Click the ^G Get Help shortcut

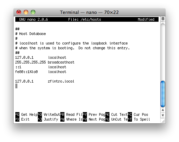[27, 114]
